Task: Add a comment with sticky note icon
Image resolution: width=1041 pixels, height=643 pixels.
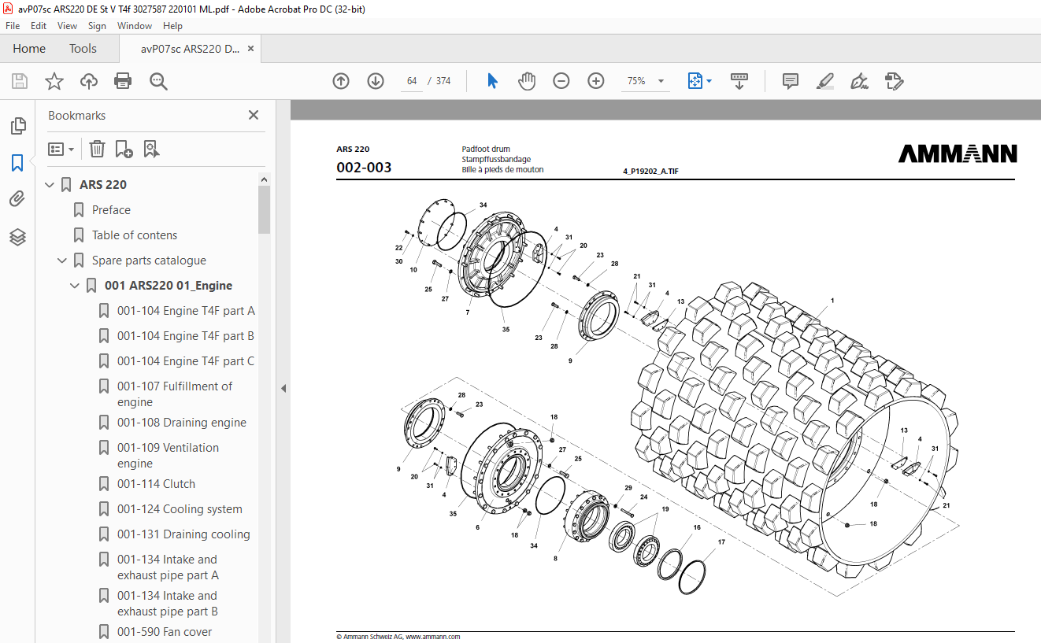Action: [791, 81]
